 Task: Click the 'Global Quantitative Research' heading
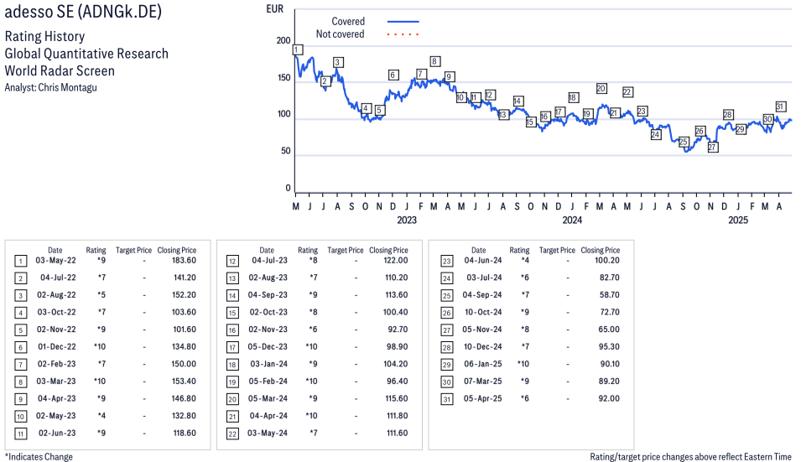86,54
